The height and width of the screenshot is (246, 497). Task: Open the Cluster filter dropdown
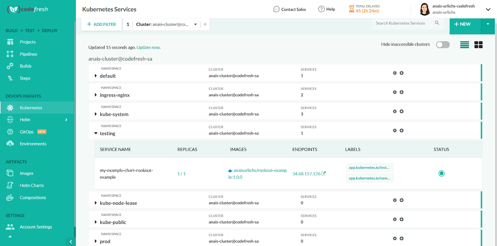(195, 25)
